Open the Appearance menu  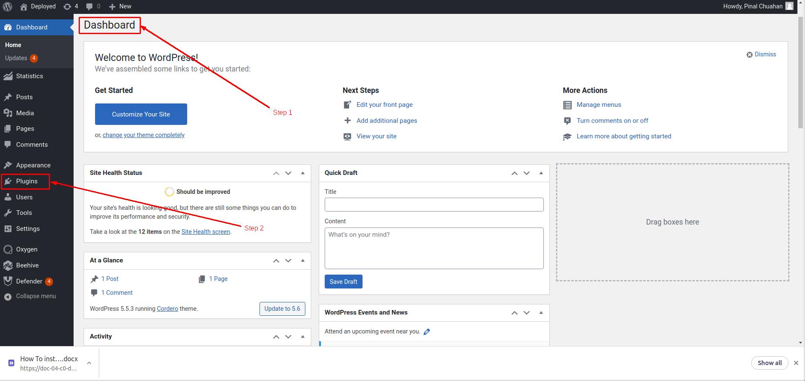pyautogui.click(x=37, y=165)
